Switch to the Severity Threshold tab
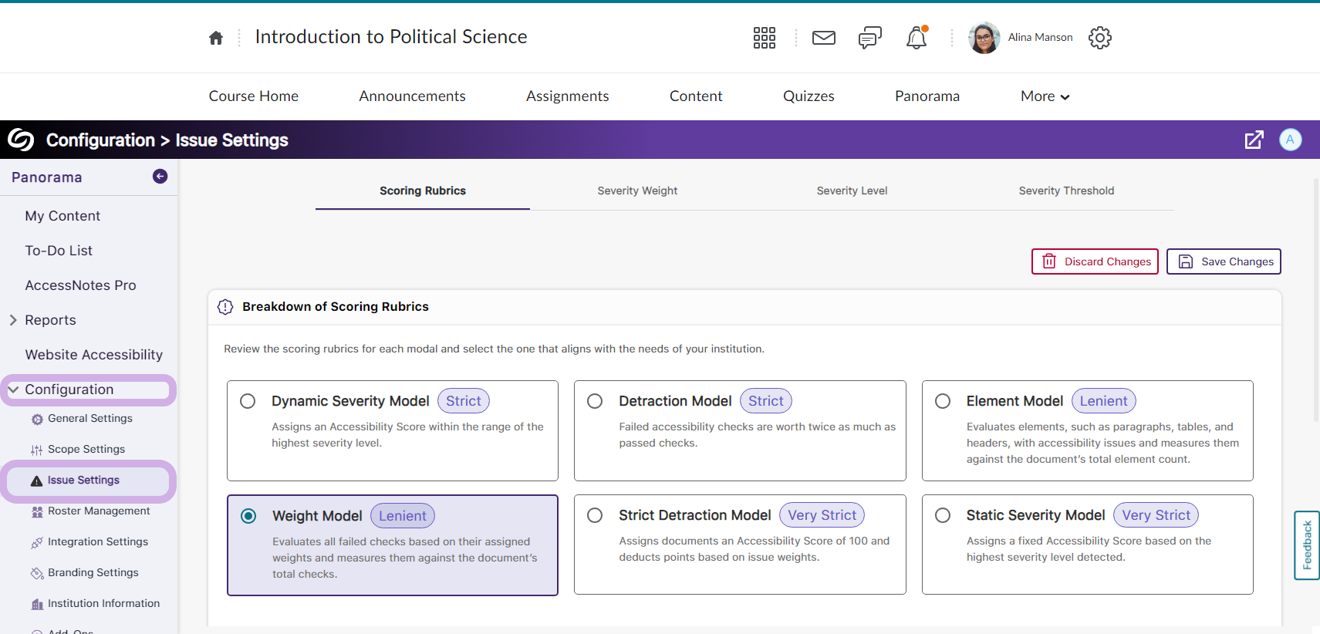1320x634 pixels. coord(1066,191)
